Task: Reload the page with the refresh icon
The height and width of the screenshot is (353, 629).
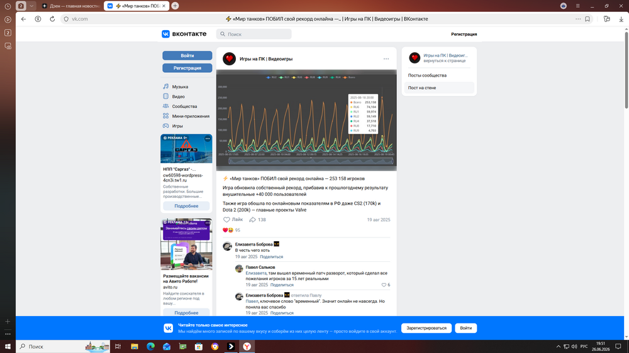Action: [x=52, y=19]
